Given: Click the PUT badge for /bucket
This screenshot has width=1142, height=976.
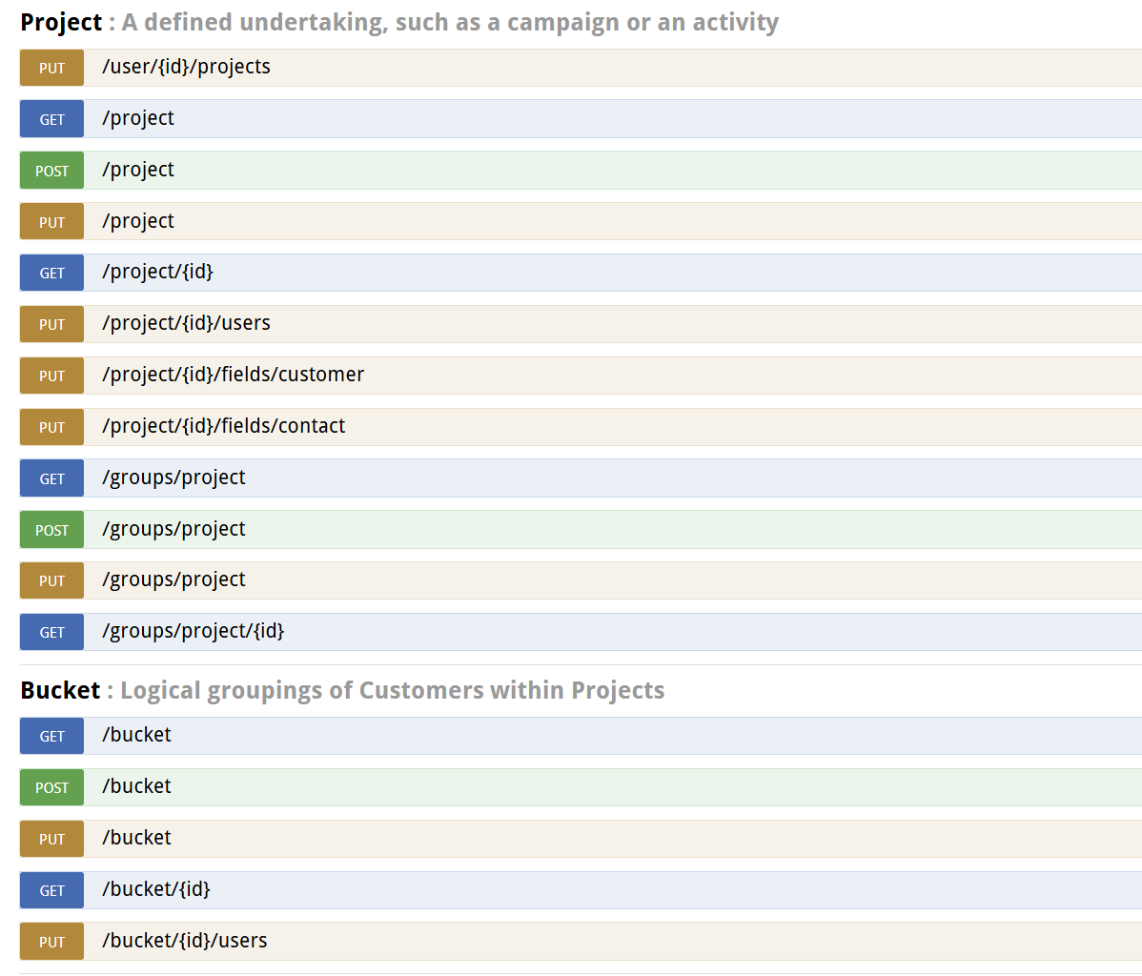Looking at the screenshot, I should point(51,839).
